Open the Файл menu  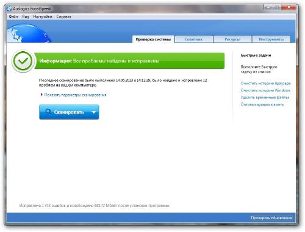pyautogui.click(x=13, y=16)
